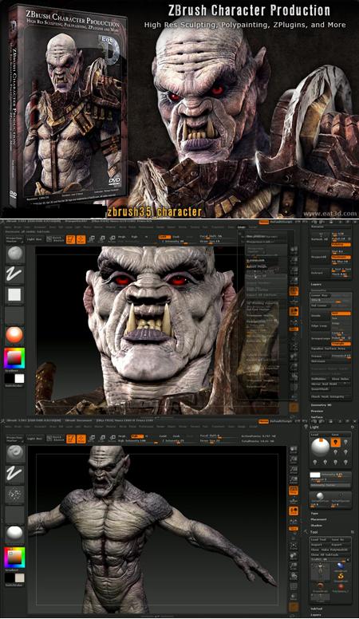Image resolution: width=359 pixels, height=619 pixels.
Task: Click orange Menus button in upper window
Action: tap(264, 223)
